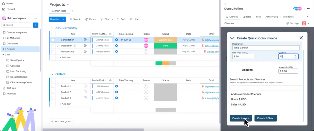Switch to the Activity Log tab
Image resolution: width=314 pixels, height=131 pixels.
coord(272,17)
